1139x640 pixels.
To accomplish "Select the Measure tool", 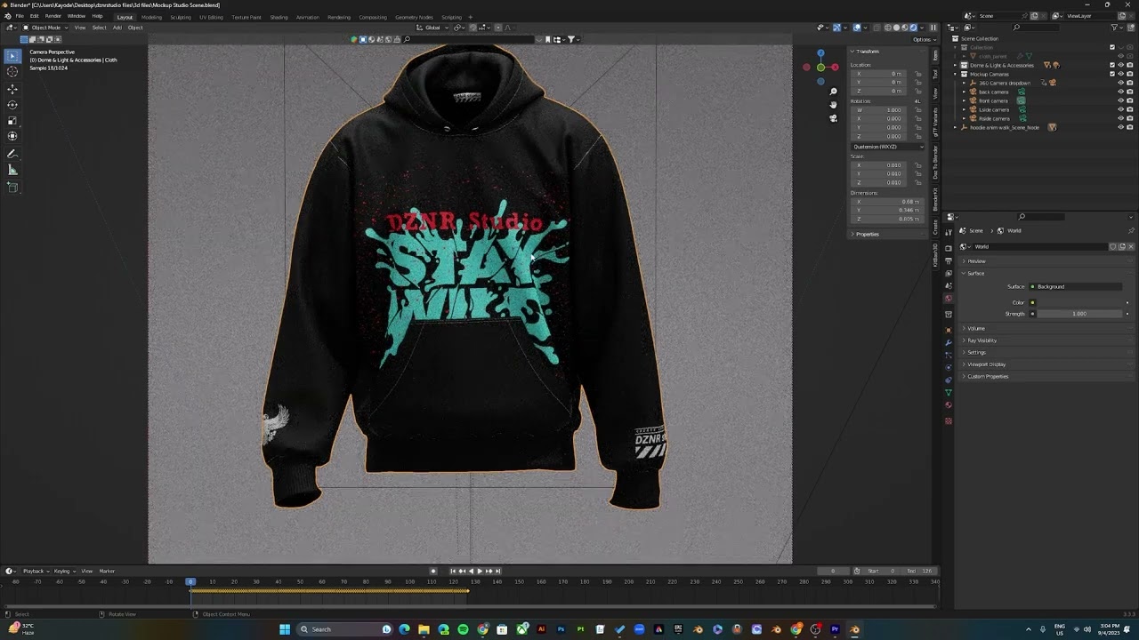I will click(12, 170).
